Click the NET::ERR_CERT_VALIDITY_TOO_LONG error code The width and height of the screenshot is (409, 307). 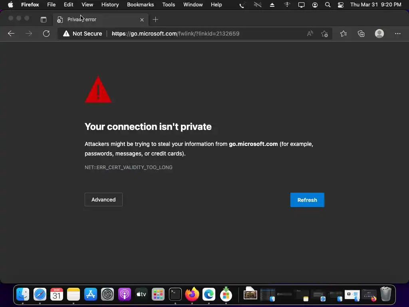pyautogui.click(x=128, y=167)
